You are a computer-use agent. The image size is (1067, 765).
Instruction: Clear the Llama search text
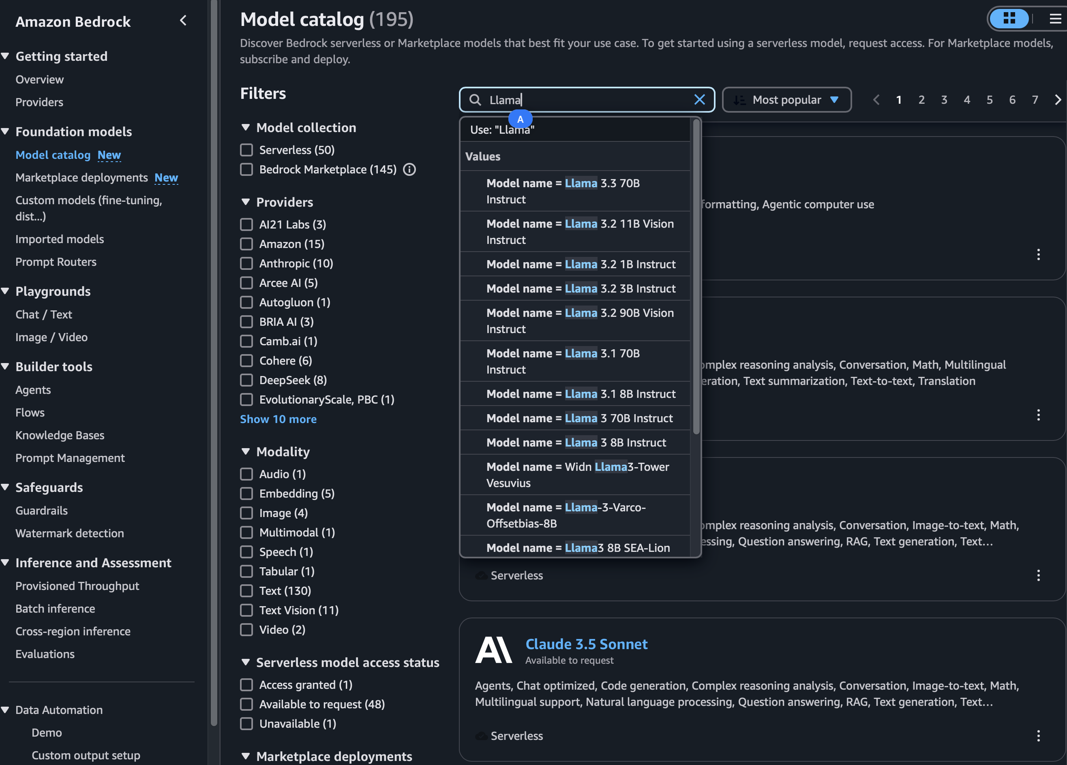point(699,100)
